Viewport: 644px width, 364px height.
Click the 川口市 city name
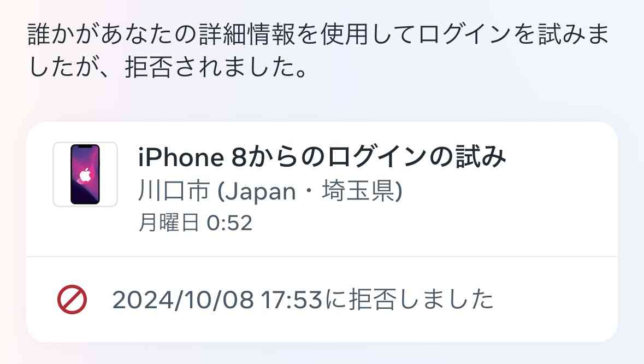(174, 191)
